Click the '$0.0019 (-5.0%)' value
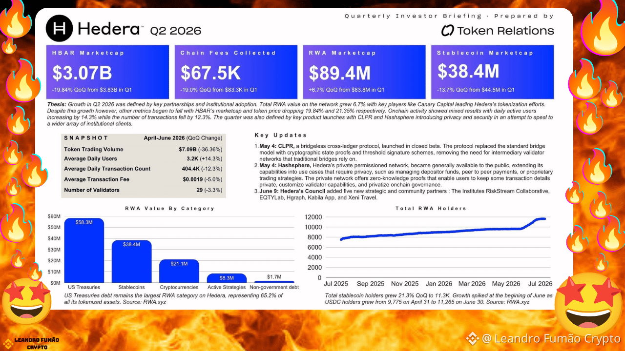 202,179
